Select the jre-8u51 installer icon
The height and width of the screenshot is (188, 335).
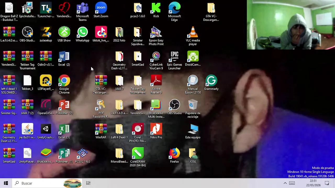tap(27, 131)
